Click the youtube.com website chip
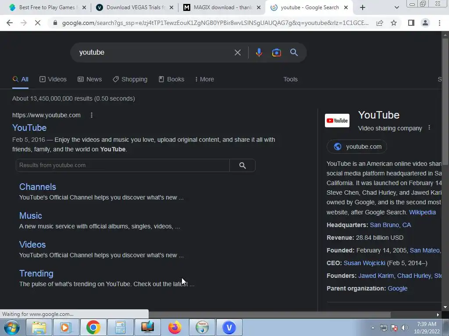The height and width of the screenshot is (336, 449). 357,147
